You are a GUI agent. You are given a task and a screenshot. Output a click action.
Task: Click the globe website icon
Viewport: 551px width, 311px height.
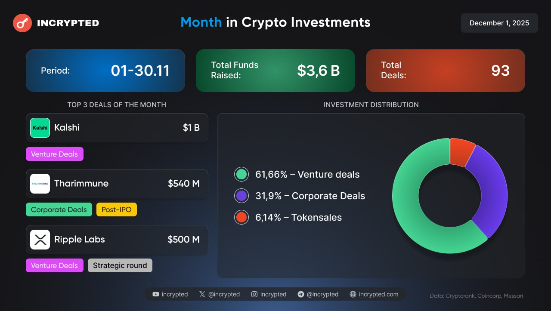click(353, 294)
